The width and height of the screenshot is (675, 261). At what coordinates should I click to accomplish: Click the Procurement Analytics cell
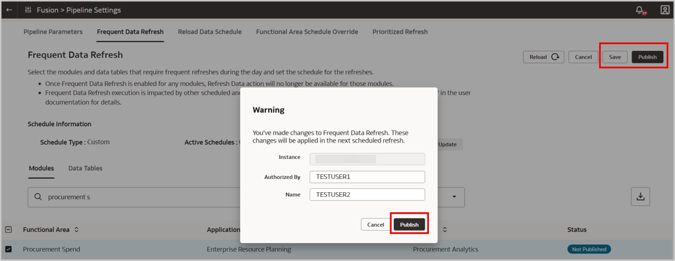click(445, 249)
